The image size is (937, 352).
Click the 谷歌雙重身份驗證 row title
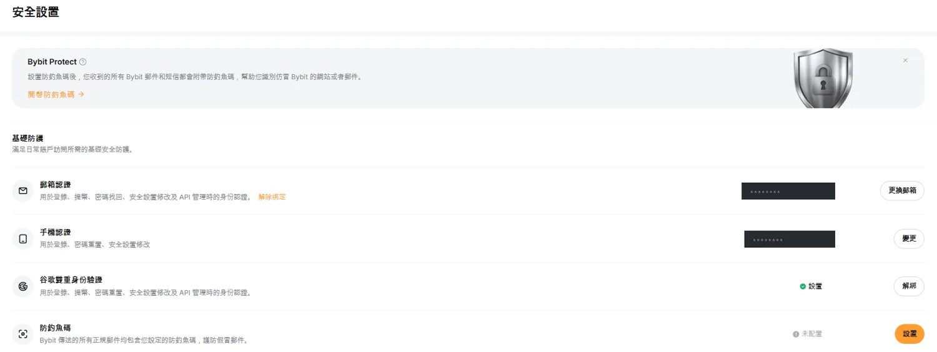tap(71, 280)
